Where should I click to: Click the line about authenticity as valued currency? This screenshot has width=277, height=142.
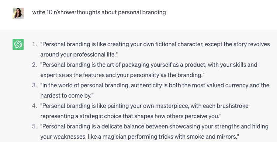[155, 85]
